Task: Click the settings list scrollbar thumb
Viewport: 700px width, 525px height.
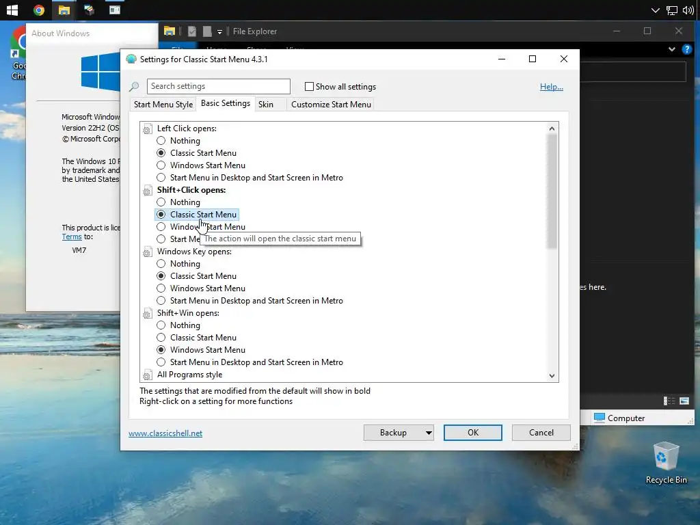Action: [552, 191]
